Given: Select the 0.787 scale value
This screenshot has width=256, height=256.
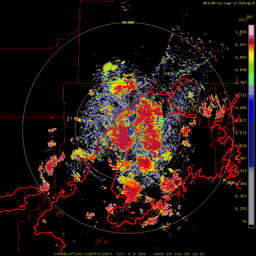Looking at the screenshot, I should click(241, 82).
